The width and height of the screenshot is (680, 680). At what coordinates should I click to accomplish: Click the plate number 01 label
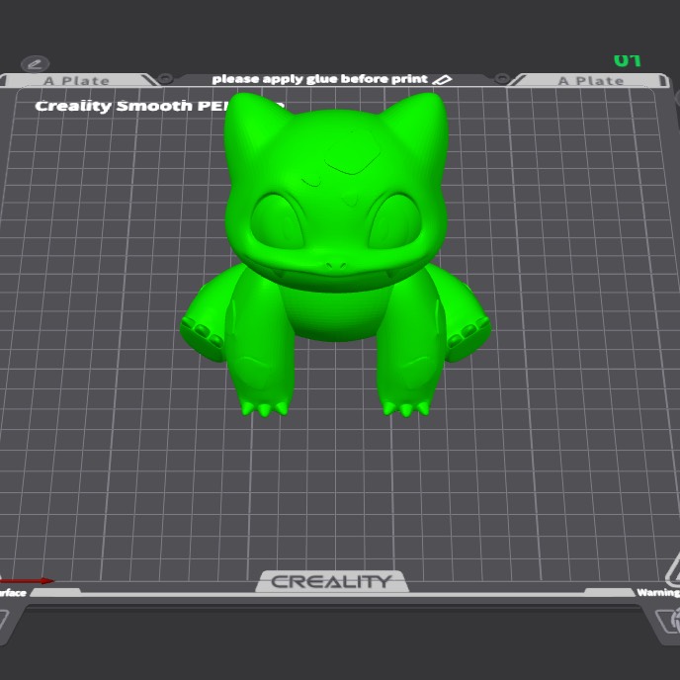click(x=627, y=60)
